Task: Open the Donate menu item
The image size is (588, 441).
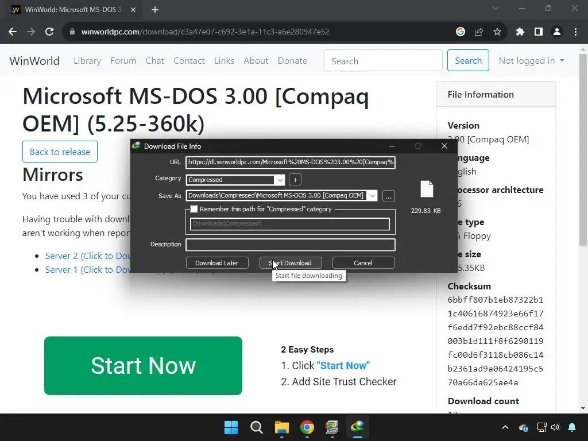Action: point(292,61)
